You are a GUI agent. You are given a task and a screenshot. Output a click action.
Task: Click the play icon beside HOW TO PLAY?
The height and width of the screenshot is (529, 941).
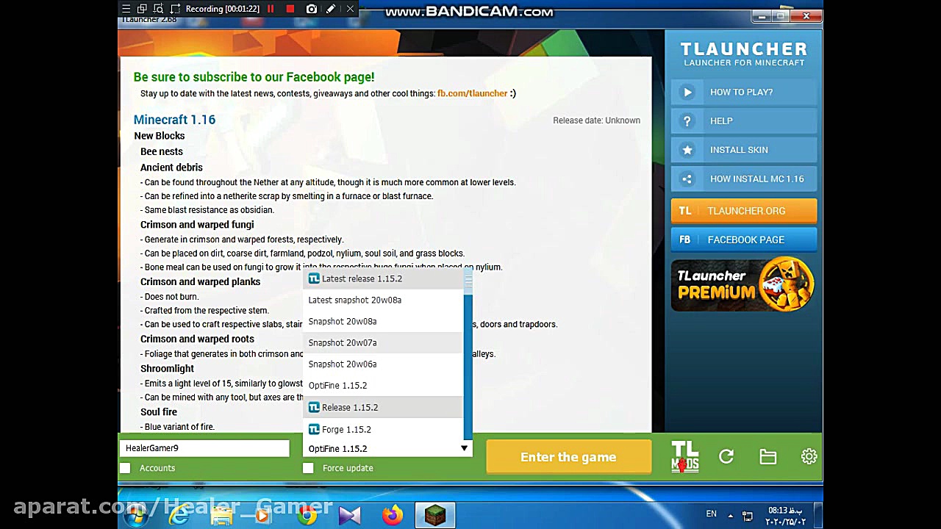pos(687,92)
